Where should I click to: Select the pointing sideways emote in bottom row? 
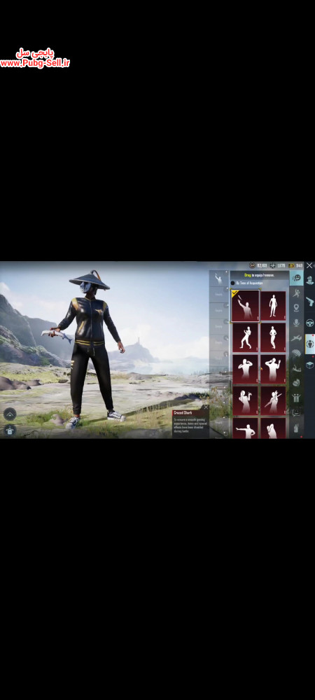point(245,428)
